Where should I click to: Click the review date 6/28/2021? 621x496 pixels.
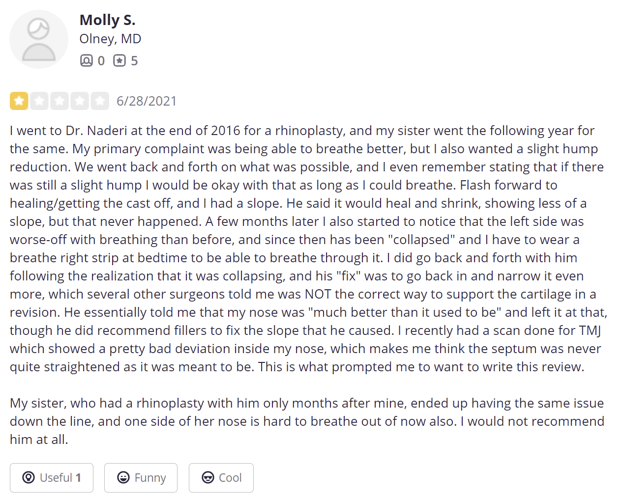pyautogui.click(x=147, y=101)
